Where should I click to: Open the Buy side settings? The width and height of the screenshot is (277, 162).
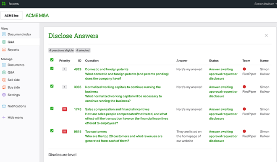(14, 87)
